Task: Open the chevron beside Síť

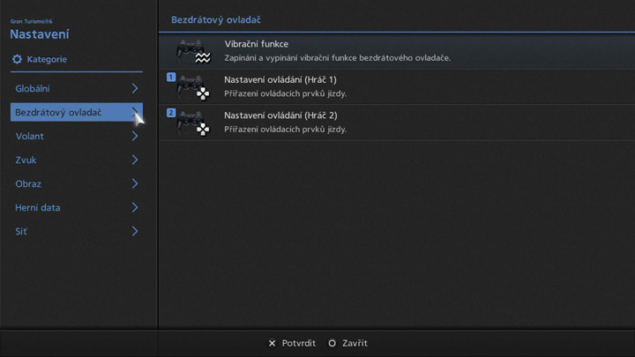Action: tap(135, 232)
